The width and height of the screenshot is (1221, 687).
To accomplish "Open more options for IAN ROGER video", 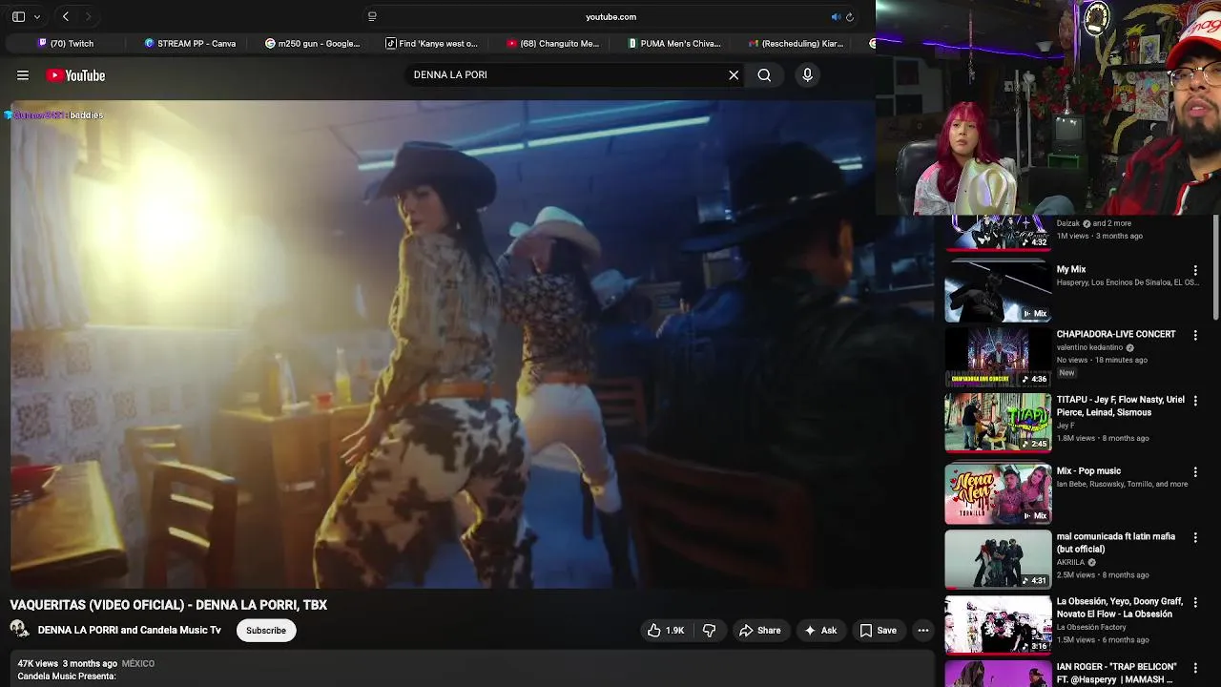I will click(x=1195, y=668).
